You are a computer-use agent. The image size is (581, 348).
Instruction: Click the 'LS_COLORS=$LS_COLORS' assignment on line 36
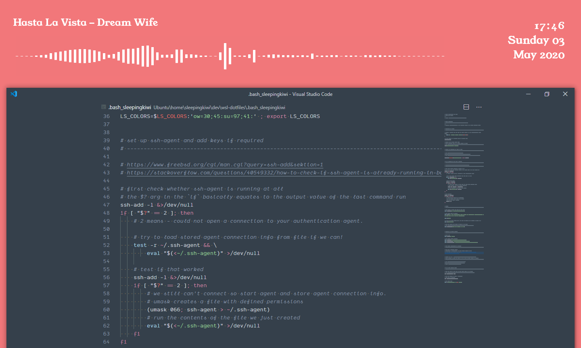[x=154, y=116]
